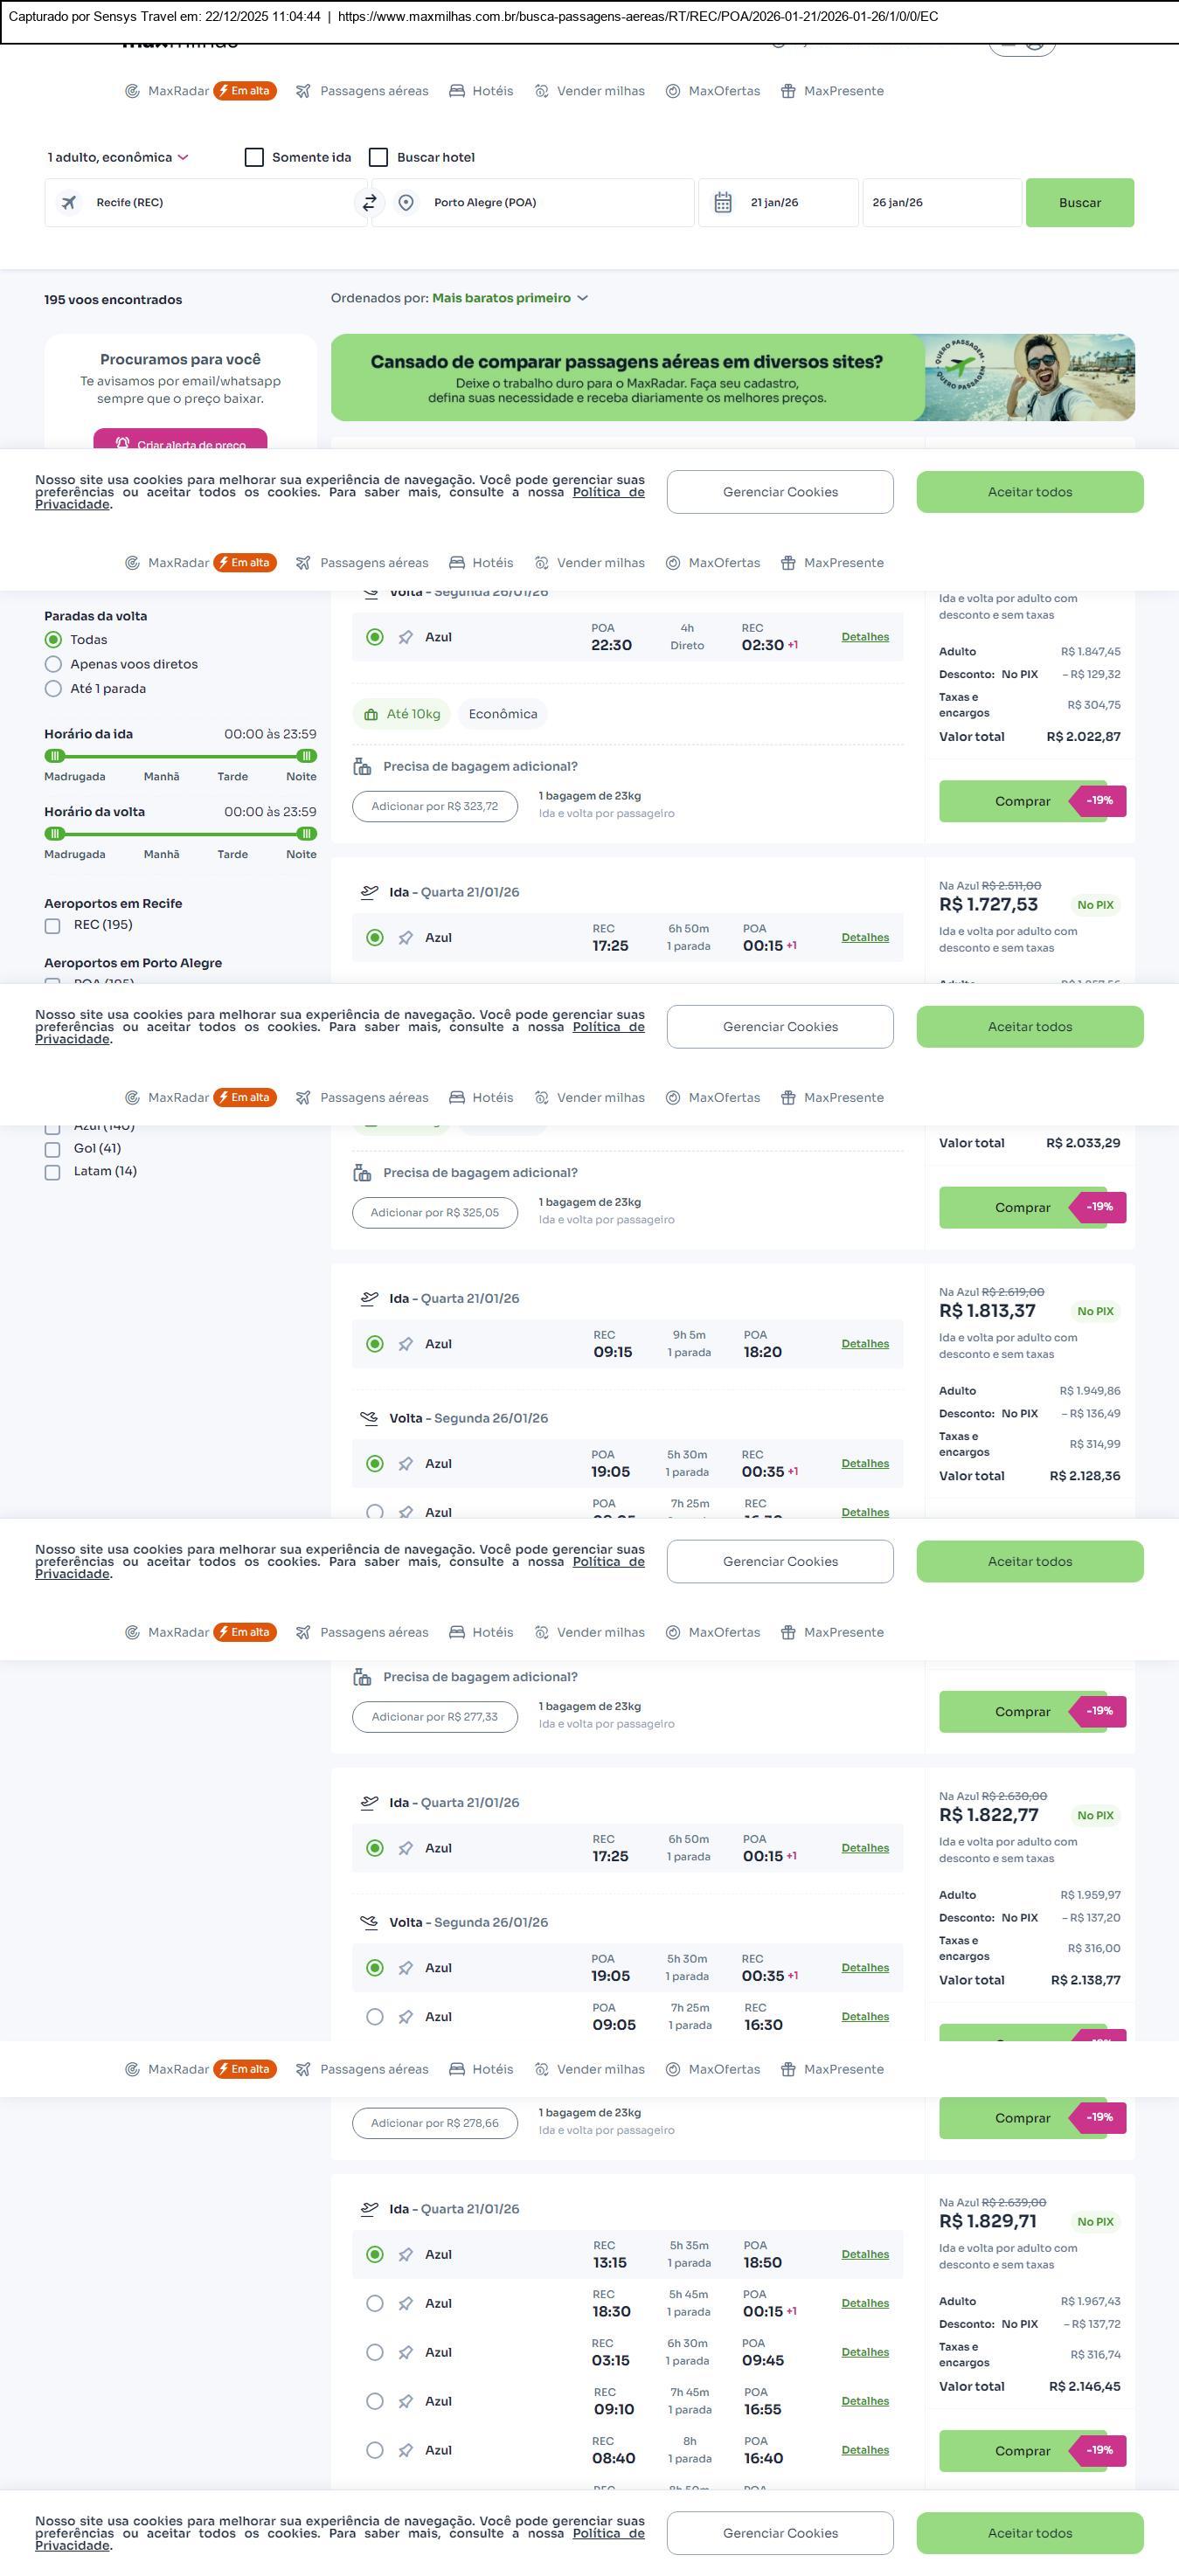
Task: Click the airplane icon in Recife field
Action: click(69, 203)
